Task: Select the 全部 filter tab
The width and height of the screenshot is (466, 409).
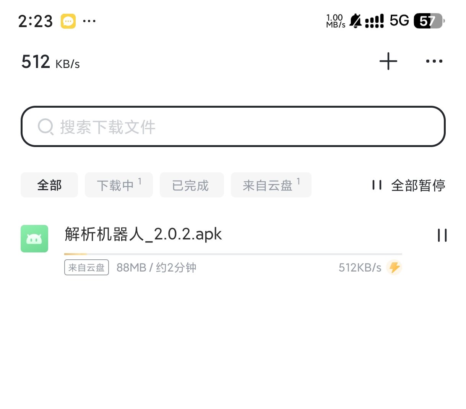Action: click(49, 185)
